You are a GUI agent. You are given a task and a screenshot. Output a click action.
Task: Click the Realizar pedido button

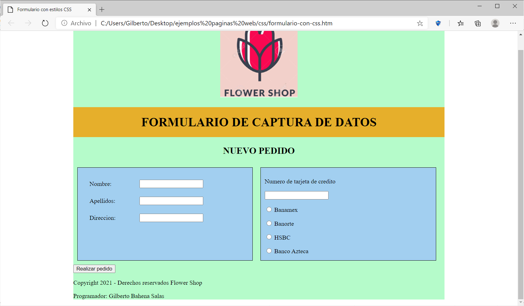point(94,269)
